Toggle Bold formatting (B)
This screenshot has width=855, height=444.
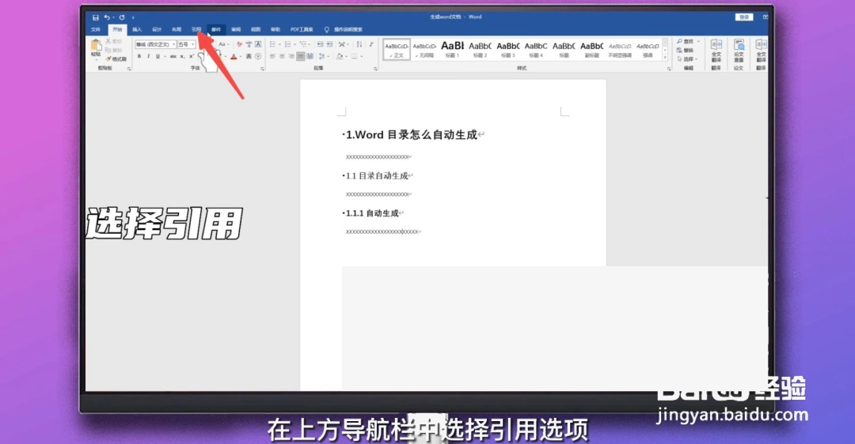[139, 56]
